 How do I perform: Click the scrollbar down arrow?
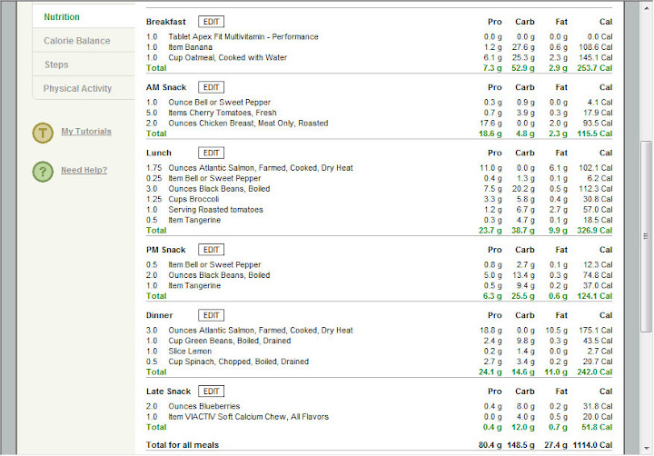point(646,449)
